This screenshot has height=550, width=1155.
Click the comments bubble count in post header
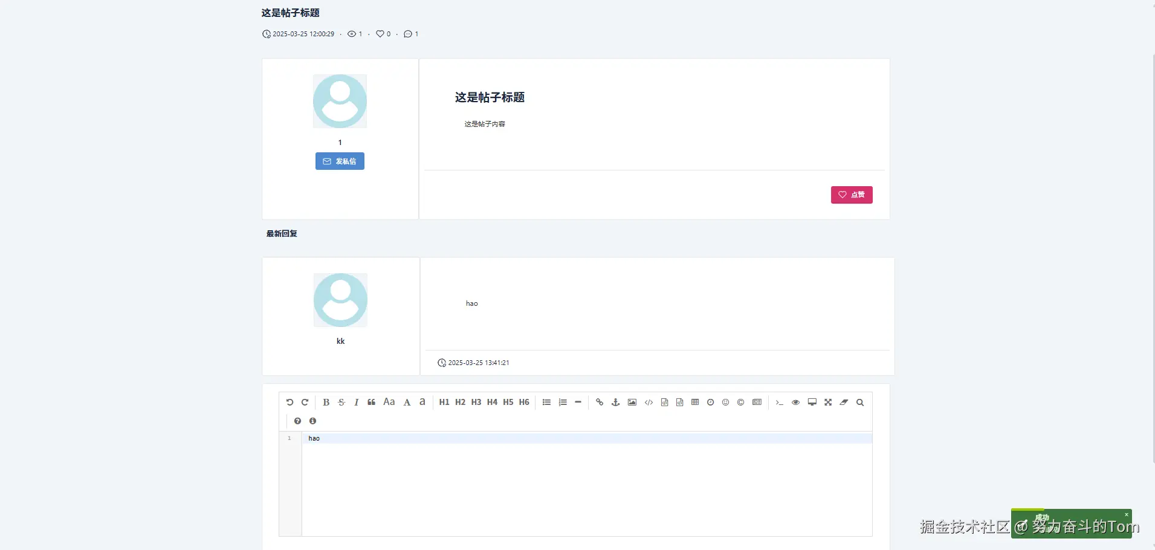(411, 34)
